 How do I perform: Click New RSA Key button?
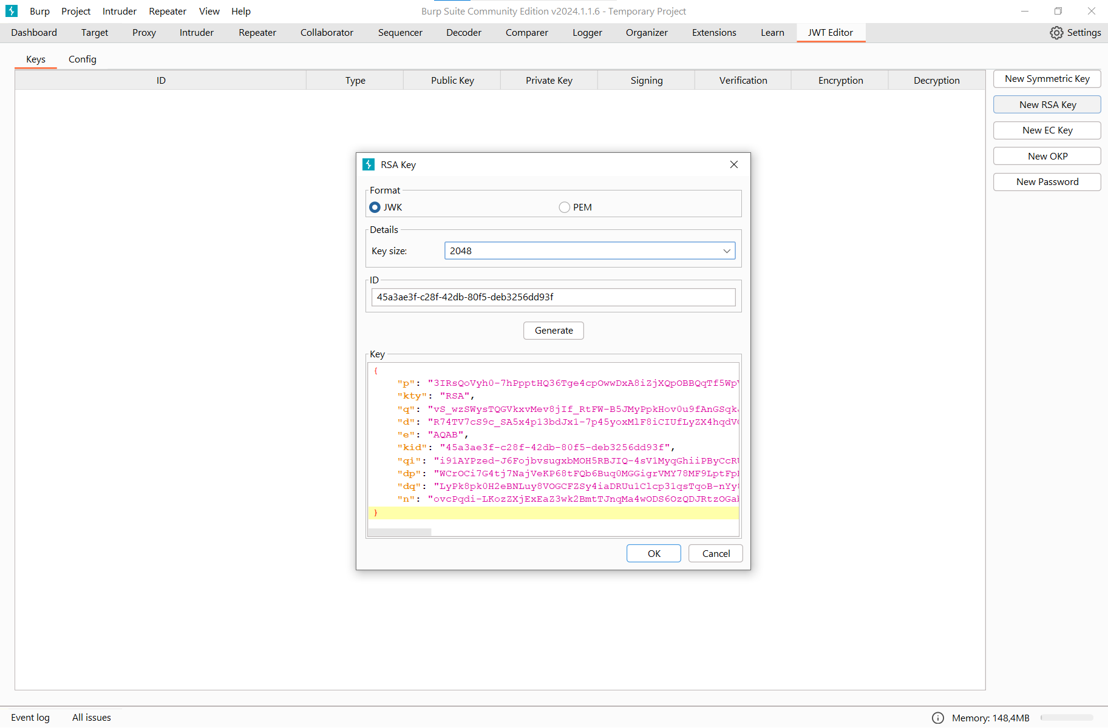click(x=1047, y=104)
